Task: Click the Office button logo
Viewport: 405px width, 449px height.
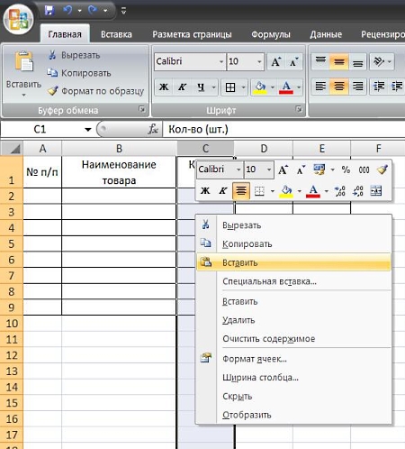Action: tap(19, 19)
